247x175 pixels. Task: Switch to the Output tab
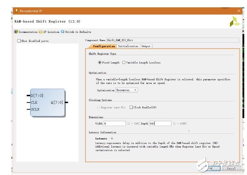(x=146, y=46)
